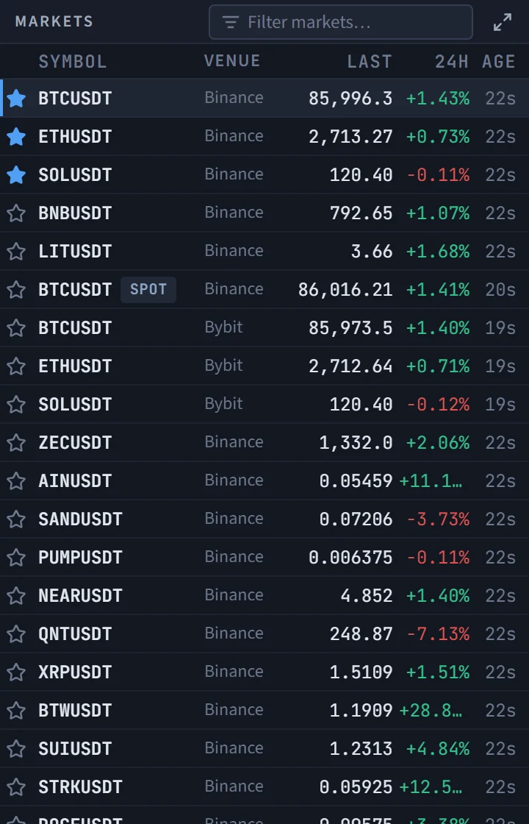Viewport: 529px width, 824px height.
Task: Unfavorite ETHUSDT Binance 2,713.27 star
Action: point(16,136)
